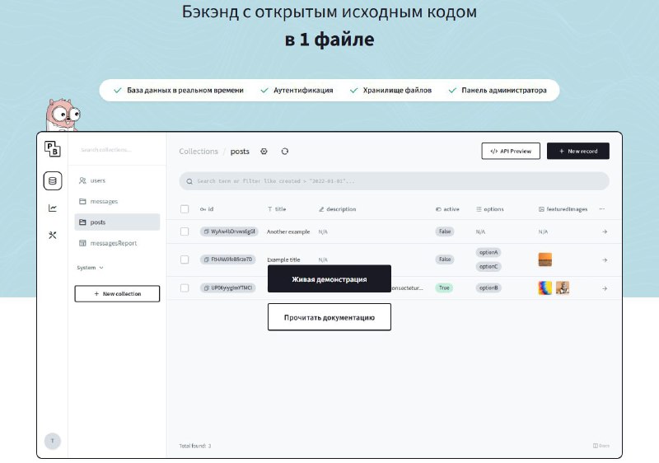Open the first record via its arrow icon
The image size is (659, 463).
605,231
